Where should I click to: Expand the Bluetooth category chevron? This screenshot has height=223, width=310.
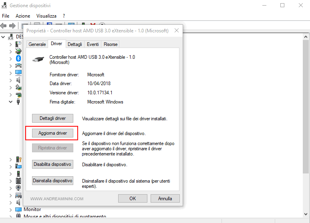[11, 59]
